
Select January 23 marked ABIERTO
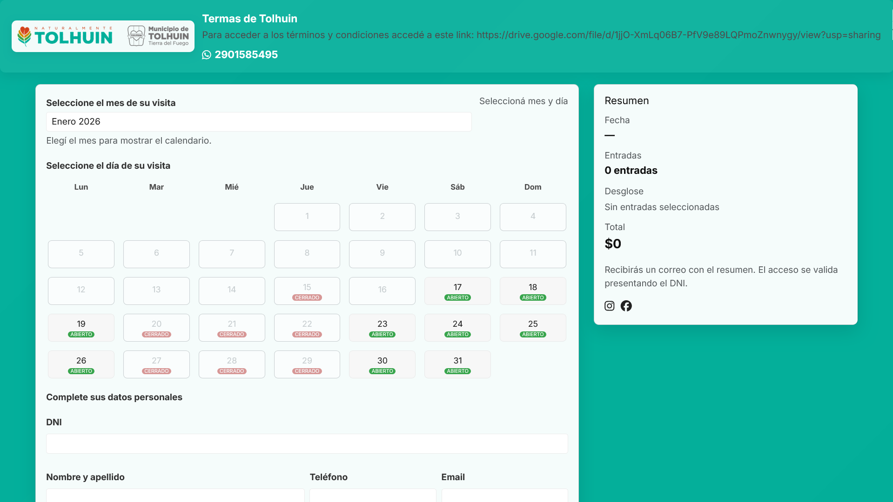click(x=382, y=327)
